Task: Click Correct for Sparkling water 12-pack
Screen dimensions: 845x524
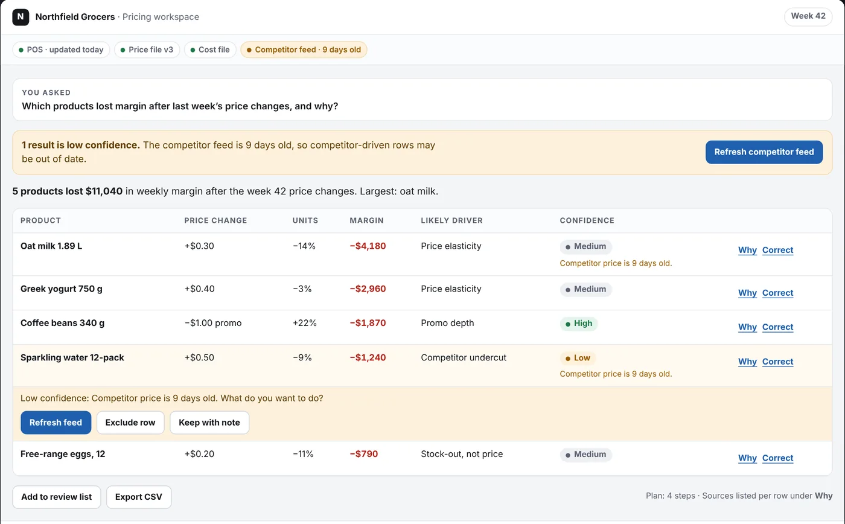Action: pos(777,362)
